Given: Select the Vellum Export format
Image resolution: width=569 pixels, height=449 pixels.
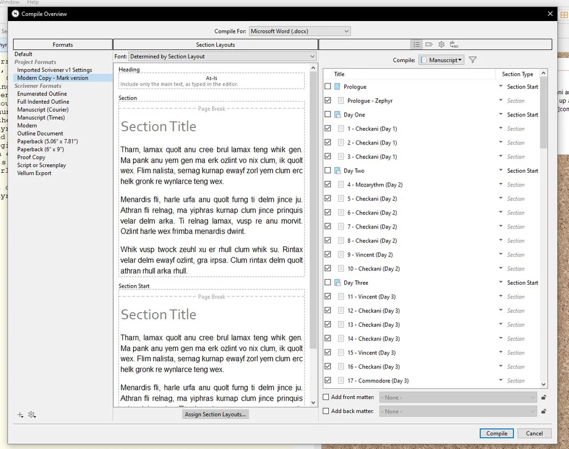Looking at the screenshot, I should tap(34, 173).
